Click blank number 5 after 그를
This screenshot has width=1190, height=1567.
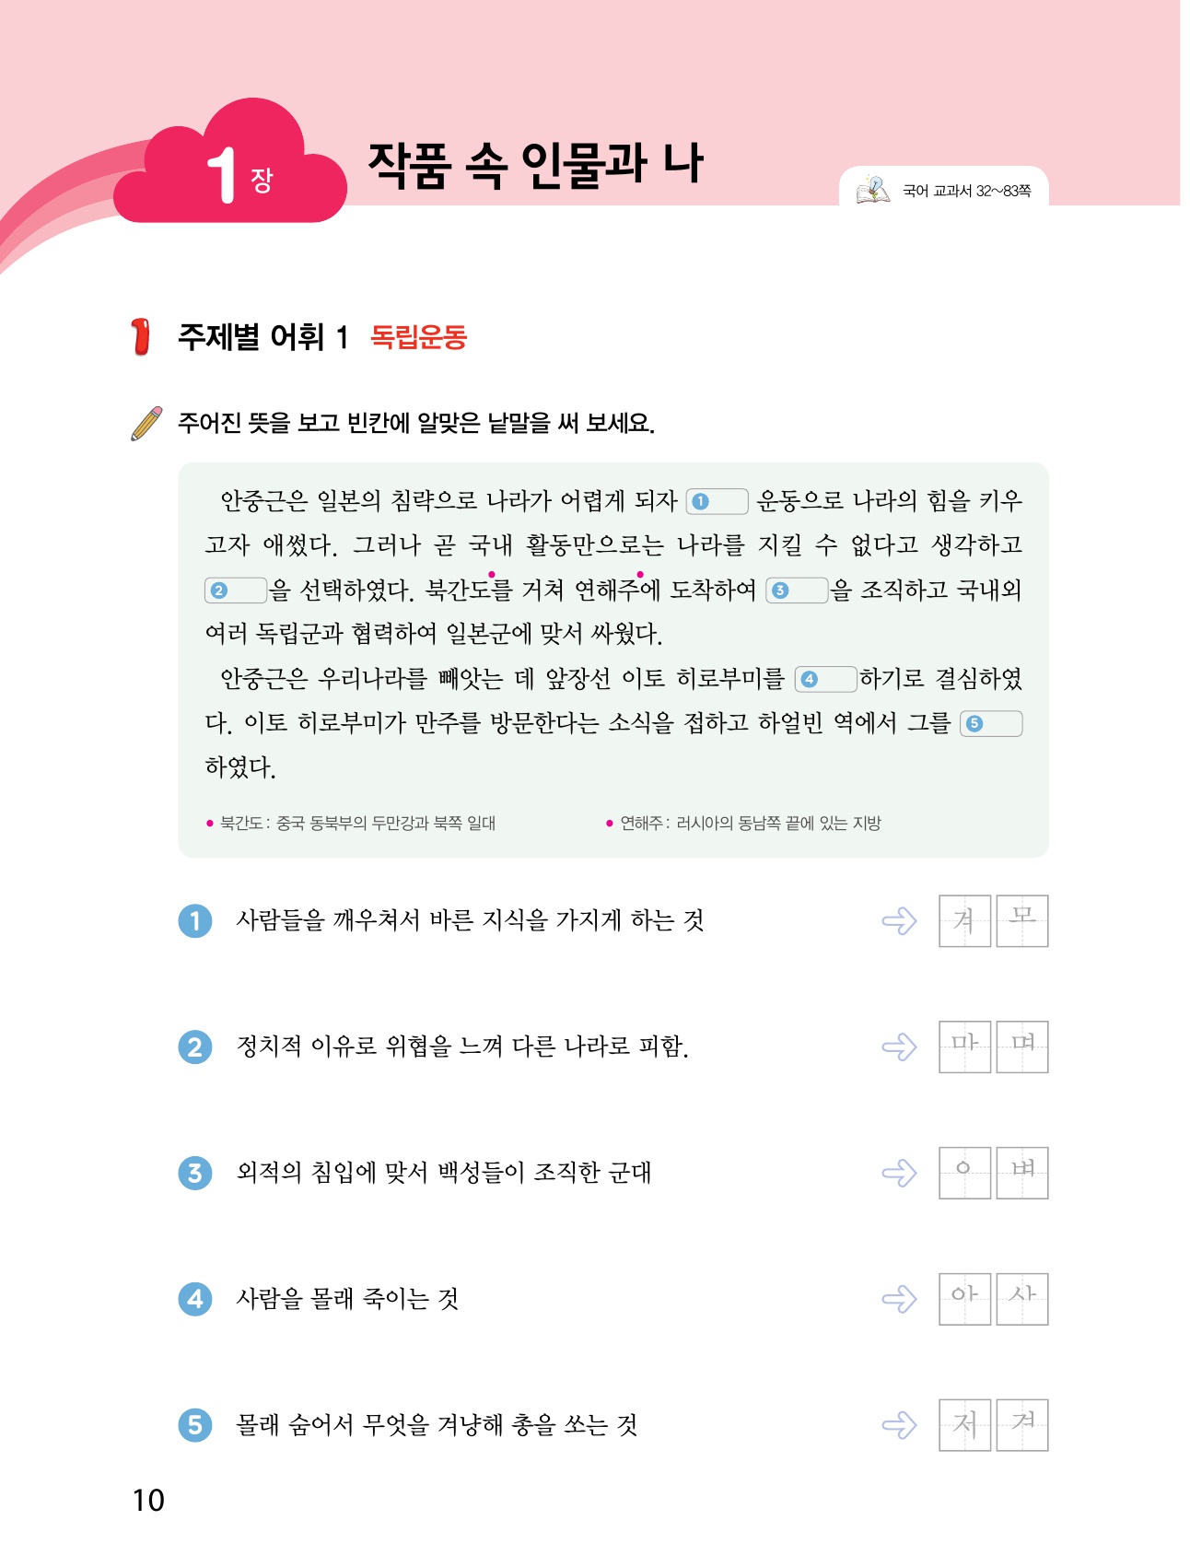click(x=991, y=723)
